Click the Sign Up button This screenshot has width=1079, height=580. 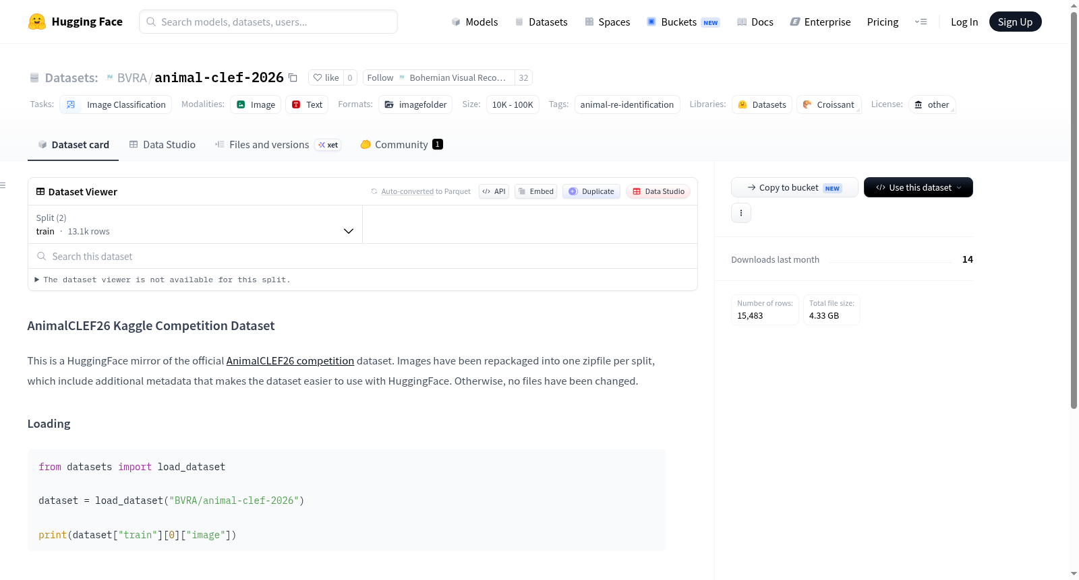coord(1015,22)
